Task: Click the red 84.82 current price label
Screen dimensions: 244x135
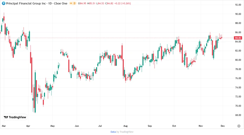Action: [238, 38]
